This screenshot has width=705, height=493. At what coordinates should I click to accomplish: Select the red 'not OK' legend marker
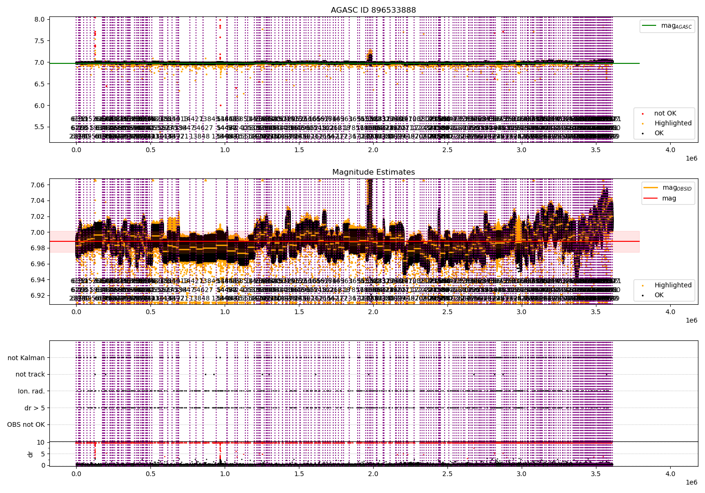(642, 114)
